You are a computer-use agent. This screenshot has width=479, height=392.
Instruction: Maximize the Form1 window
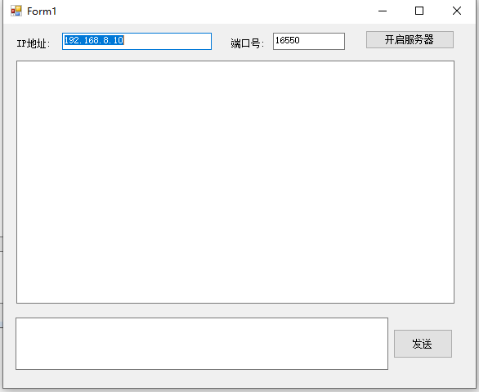point(419,11)
